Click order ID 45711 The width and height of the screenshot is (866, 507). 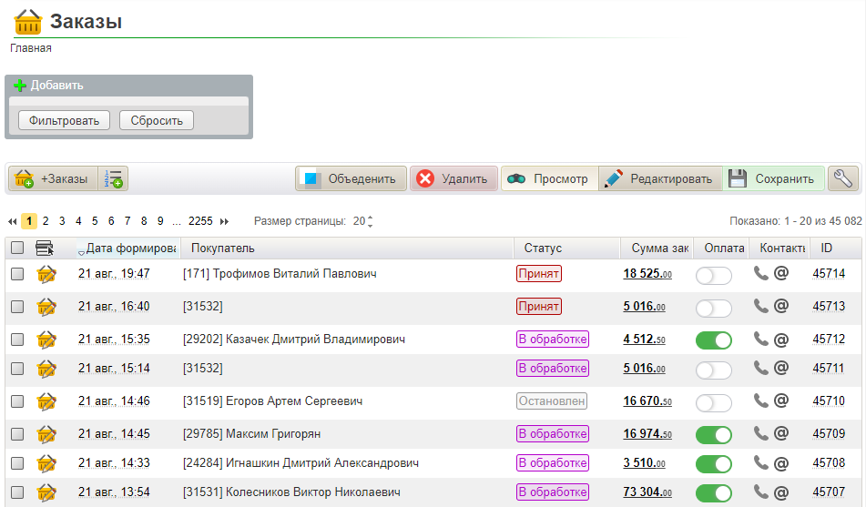829,368
